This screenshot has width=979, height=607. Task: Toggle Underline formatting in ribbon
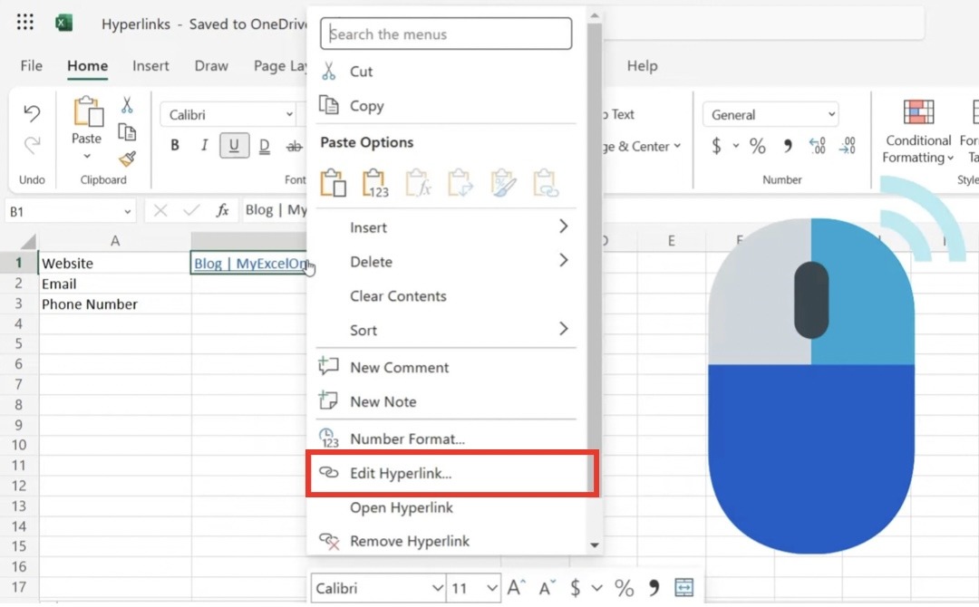click(234, 145)
